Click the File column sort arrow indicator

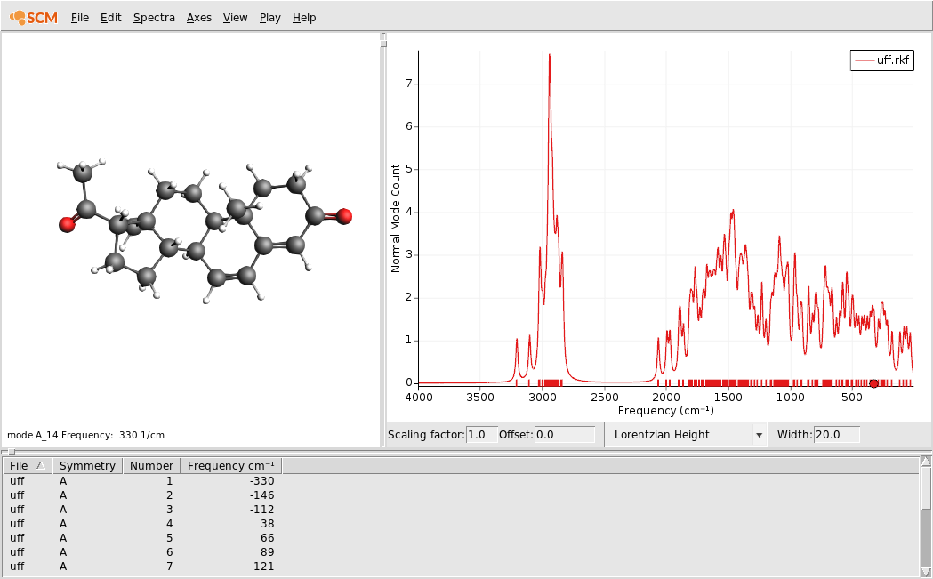coord(40,465)
